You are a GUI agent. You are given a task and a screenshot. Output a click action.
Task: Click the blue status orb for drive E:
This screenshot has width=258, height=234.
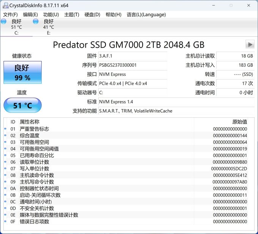click(x=36, y=21)
